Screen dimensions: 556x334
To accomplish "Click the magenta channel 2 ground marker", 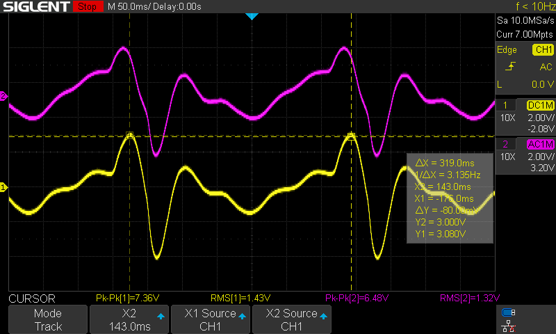I will pos(3,97).
